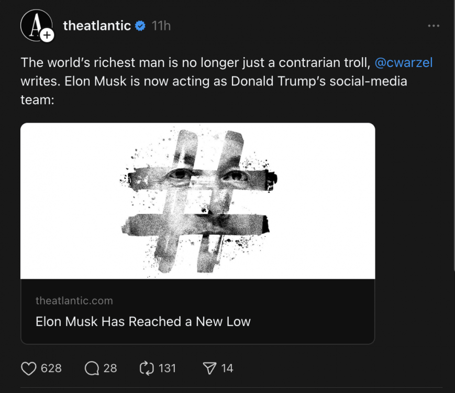The width and height of the screenshot is (455, 393).
Task: View the 628 likes count
Action: [51, 368]
